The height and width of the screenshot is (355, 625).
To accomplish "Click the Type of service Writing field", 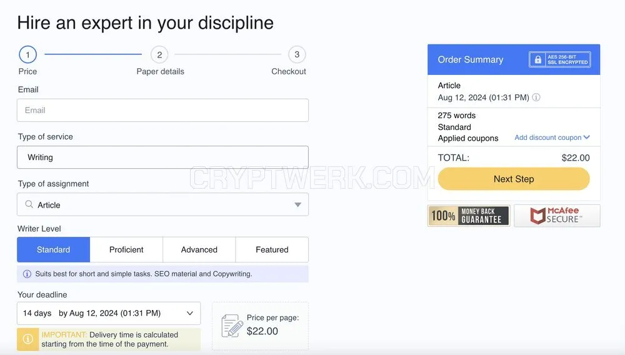I will tap(162, 157).
